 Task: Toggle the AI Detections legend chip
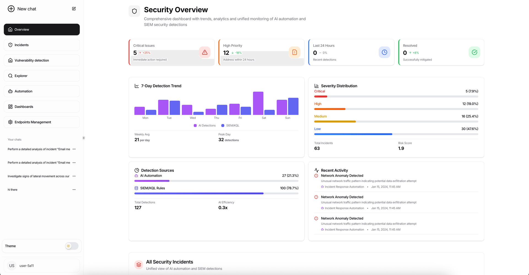point(204,125)
